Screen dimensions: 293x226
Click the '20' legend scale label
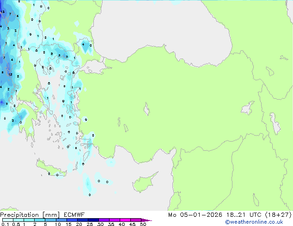tap(79, 224)
